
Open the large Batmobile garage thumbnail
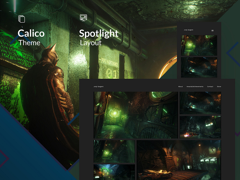coord(179,160)
